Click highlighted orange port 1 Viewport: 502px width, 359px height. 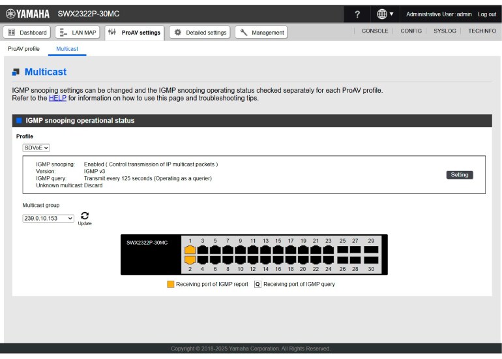(190, 250)
